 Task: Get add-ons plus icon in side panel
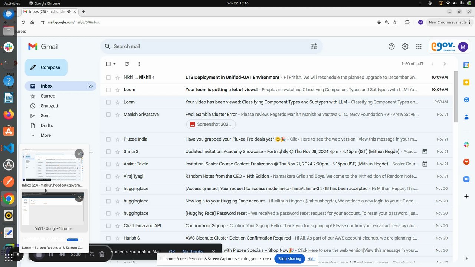click(466, 196)
